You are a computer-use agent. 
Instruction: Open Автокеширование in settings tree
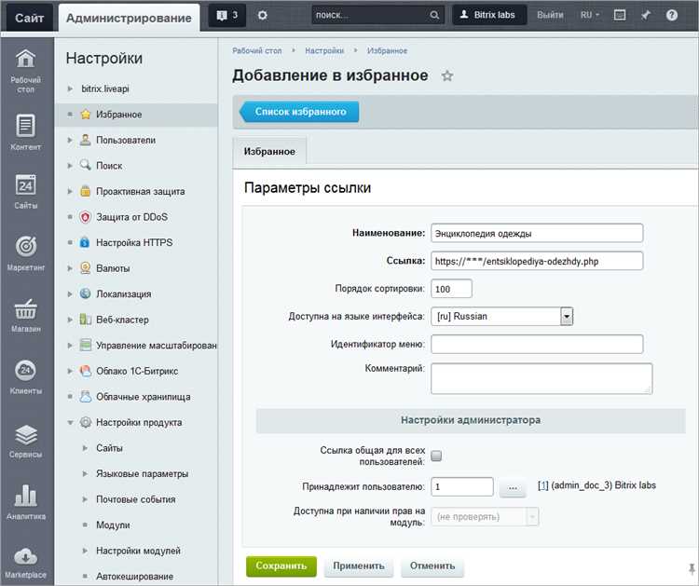[x=134, y=577]
